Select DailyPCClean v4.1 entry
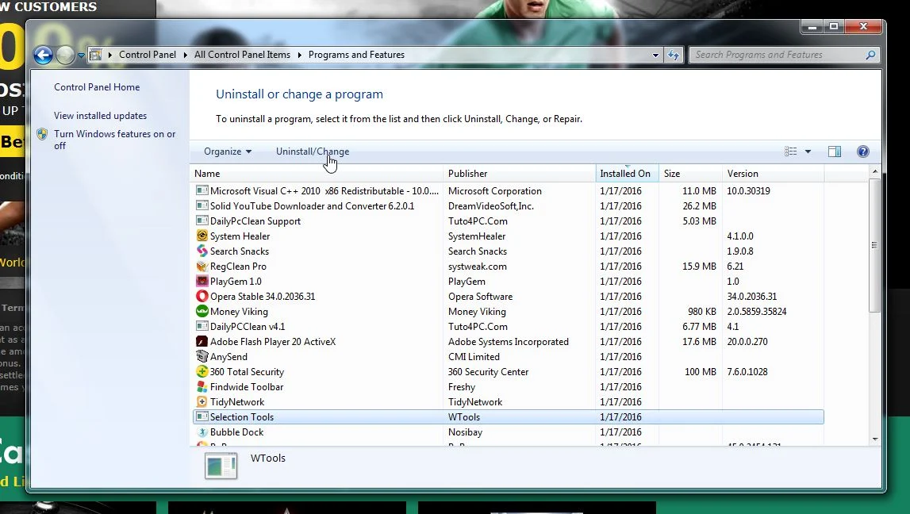The width and height of the screenshot is (910, 514). click(x=248, y=327)
